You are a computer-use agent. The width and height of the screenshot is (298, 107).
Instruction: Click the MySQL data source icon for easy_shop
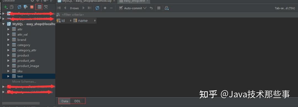click(x=9, y=24)
